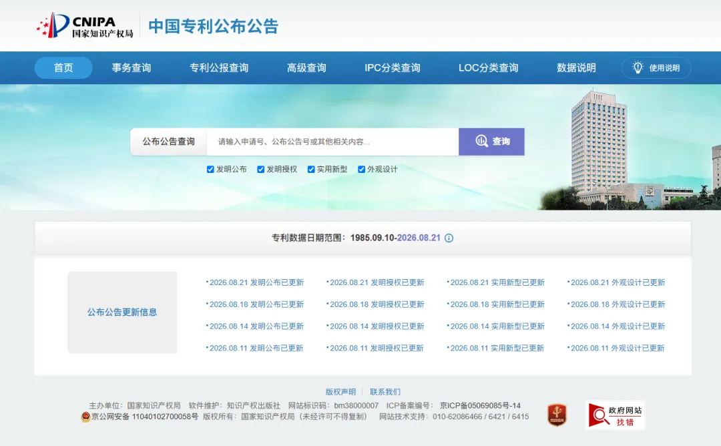721x446 pixels.
Task: Click the red government institution badge icon
Action: tap(557, 414)
